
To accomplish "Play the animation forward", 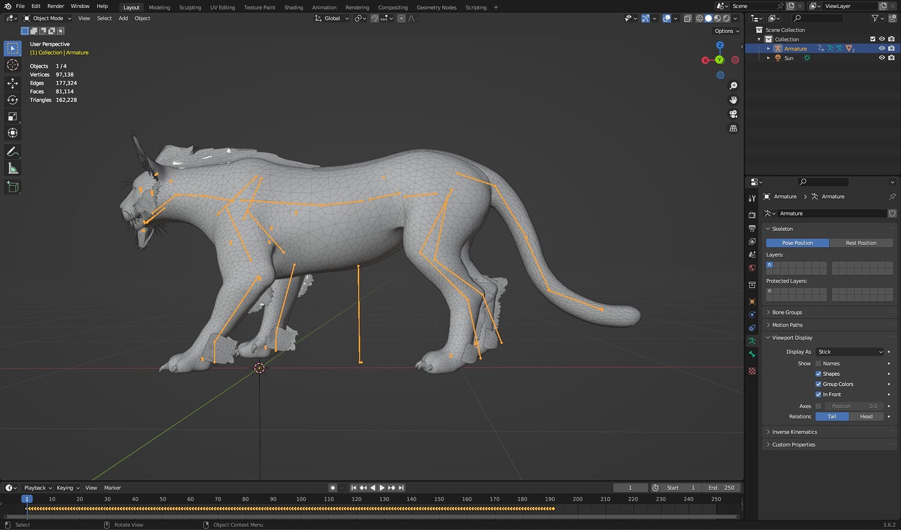I will (x=382, y=488).
